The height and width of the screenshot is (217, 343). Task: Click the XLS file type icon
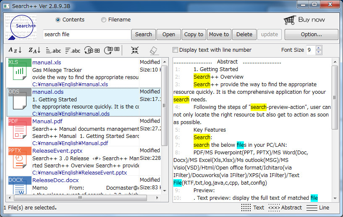click(x=19, y=70)
